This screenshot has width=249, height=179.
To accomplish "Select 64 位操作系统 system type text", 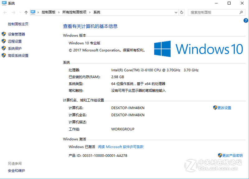I will [x=122, y=84].
